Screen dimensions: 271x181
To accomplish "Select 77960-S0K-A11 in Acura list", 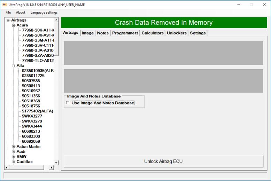I will tap(38, 30).
